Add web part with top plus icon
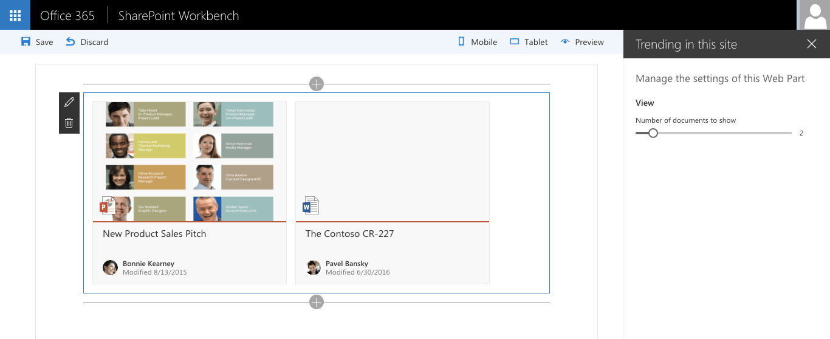The width and height of the screenshot is (830, 339). tap(316, 84)
